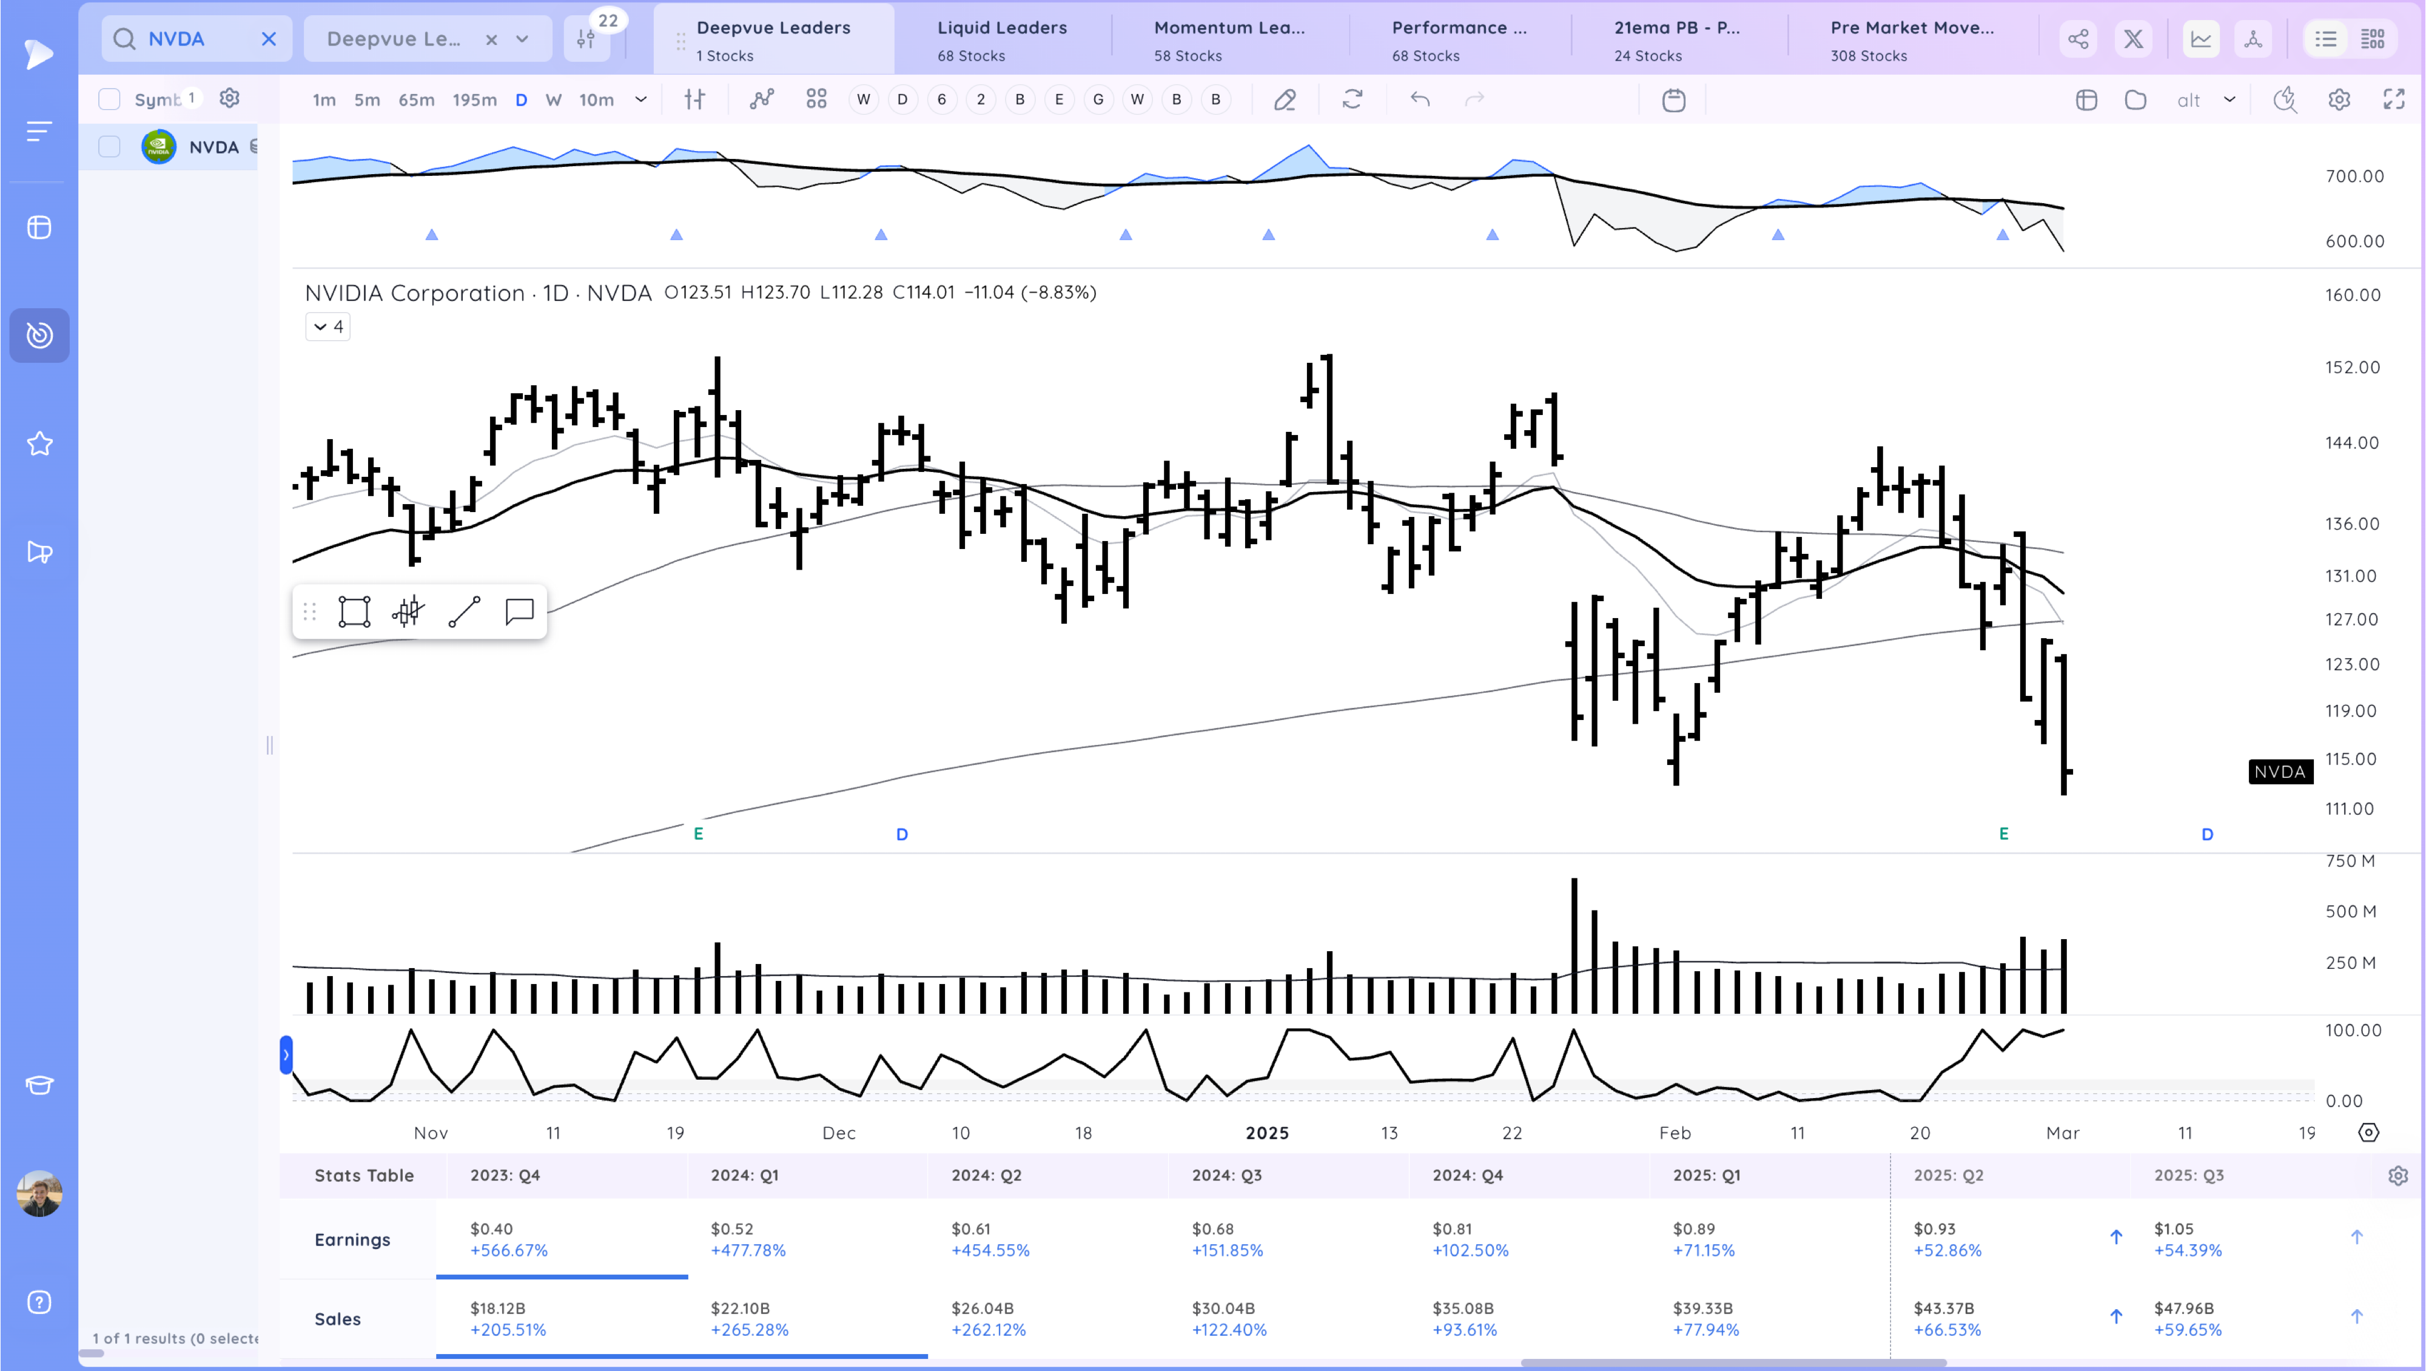
Task: Select the rectangle drawing tool
Action: pyautogui.click(x=354, y=611)
